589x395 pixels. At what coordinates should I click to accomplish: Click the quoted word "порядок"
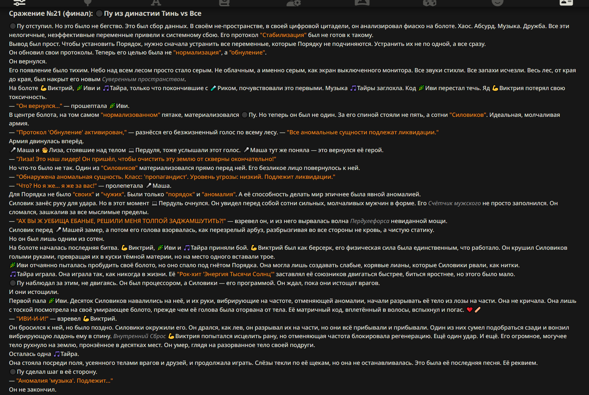[180, 194]
